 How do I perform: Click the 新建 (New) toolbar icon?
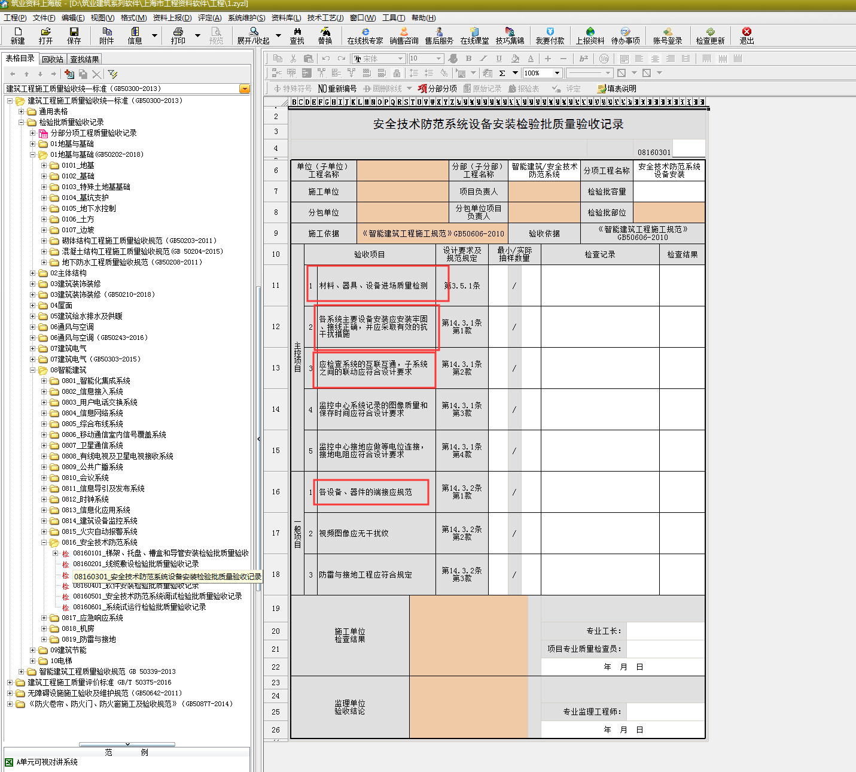tap(17, 35)
